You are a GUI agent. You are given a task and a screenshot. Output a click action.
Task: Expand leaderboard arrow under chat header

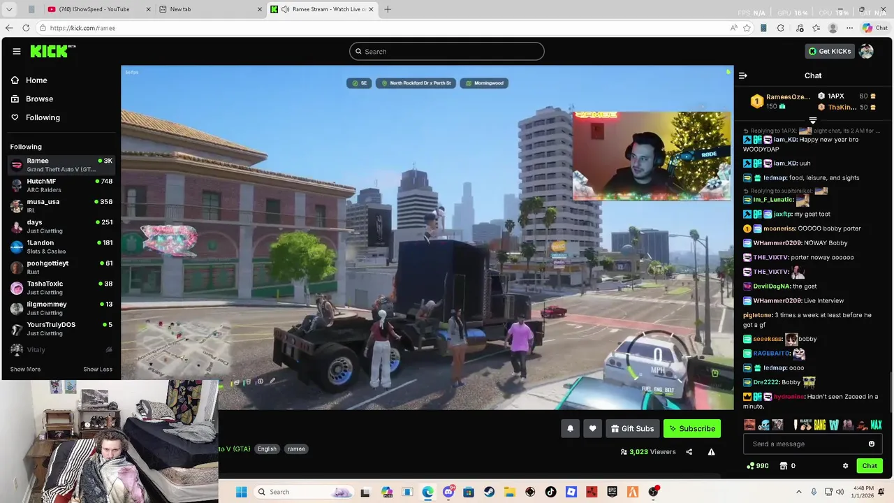[x=812, y=120]
